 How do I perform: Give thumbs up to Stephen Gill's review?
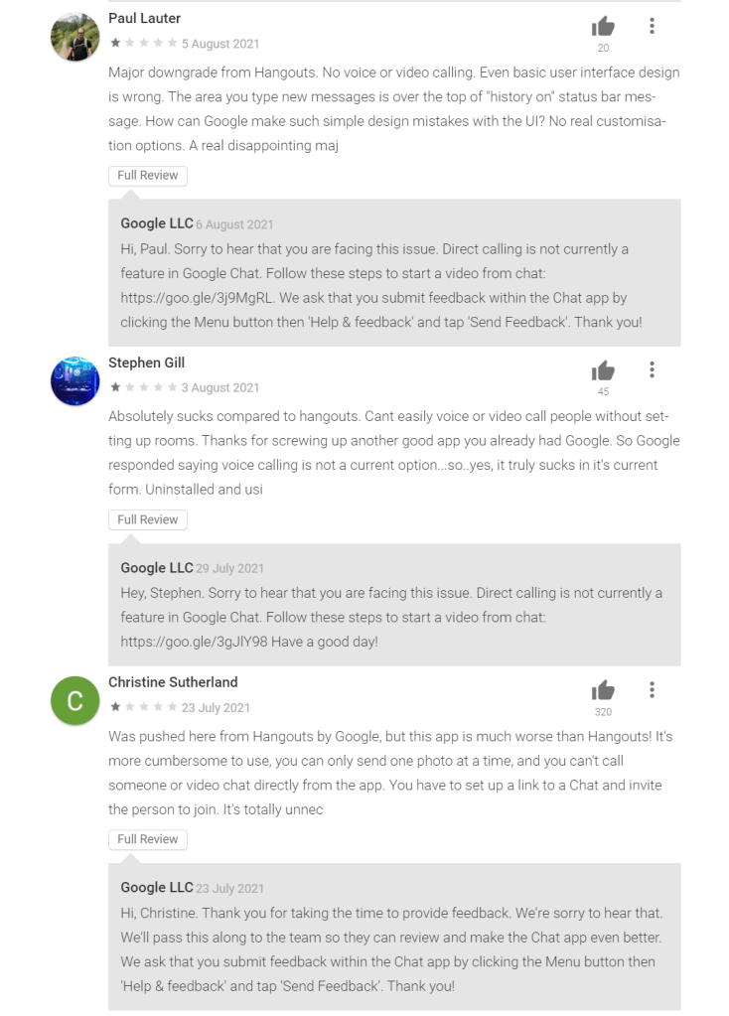tap(603, 371)
